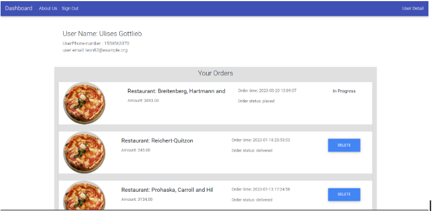The height and width of the screenshot is (211, 433).
Task: Select the In Progress label
Action: [344, 91]
